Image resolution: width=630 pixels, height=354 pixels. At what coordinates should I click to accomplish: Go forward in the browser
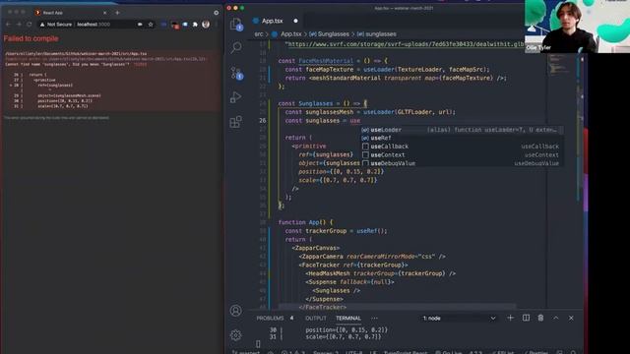pos(19,25)
